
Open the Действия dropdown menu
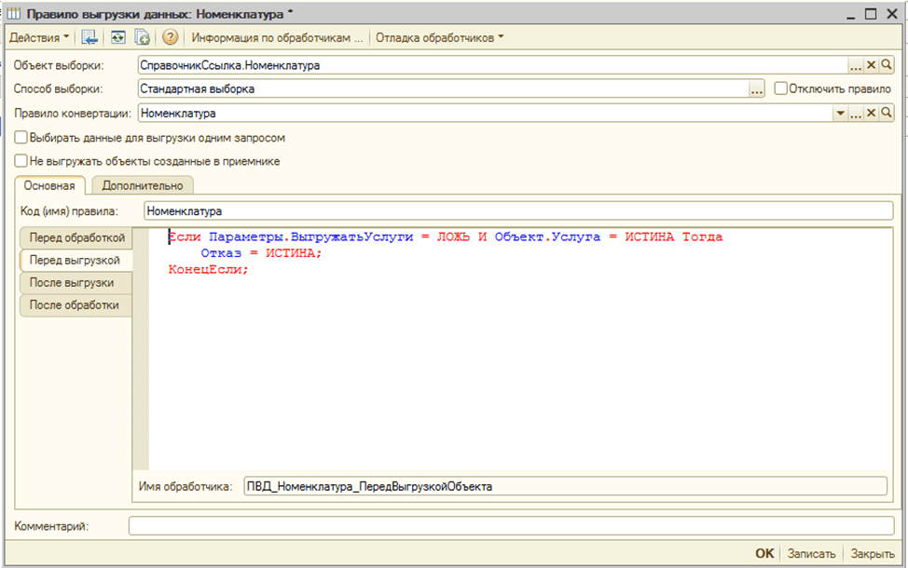[39, 38]
